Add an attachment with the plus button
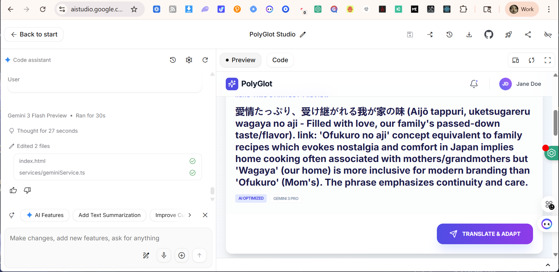The image size is (559, 272). pos(182,256)
